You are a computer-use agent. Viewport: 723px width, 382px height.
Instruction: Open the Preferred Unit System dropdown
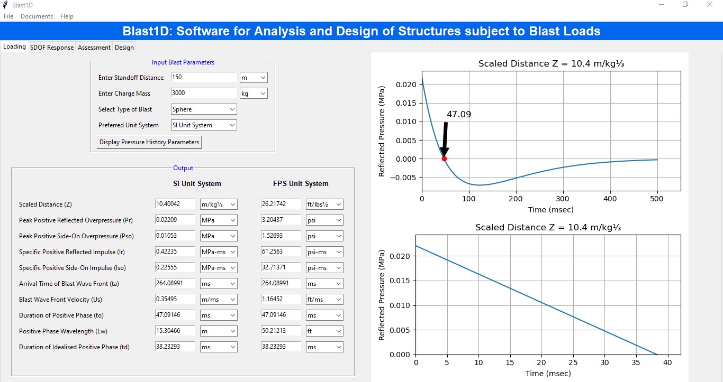[204, 125]
